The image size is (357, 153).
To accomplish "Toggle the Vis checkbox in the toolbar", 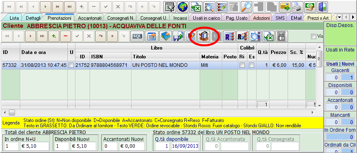I will click(x=314, y=36).
